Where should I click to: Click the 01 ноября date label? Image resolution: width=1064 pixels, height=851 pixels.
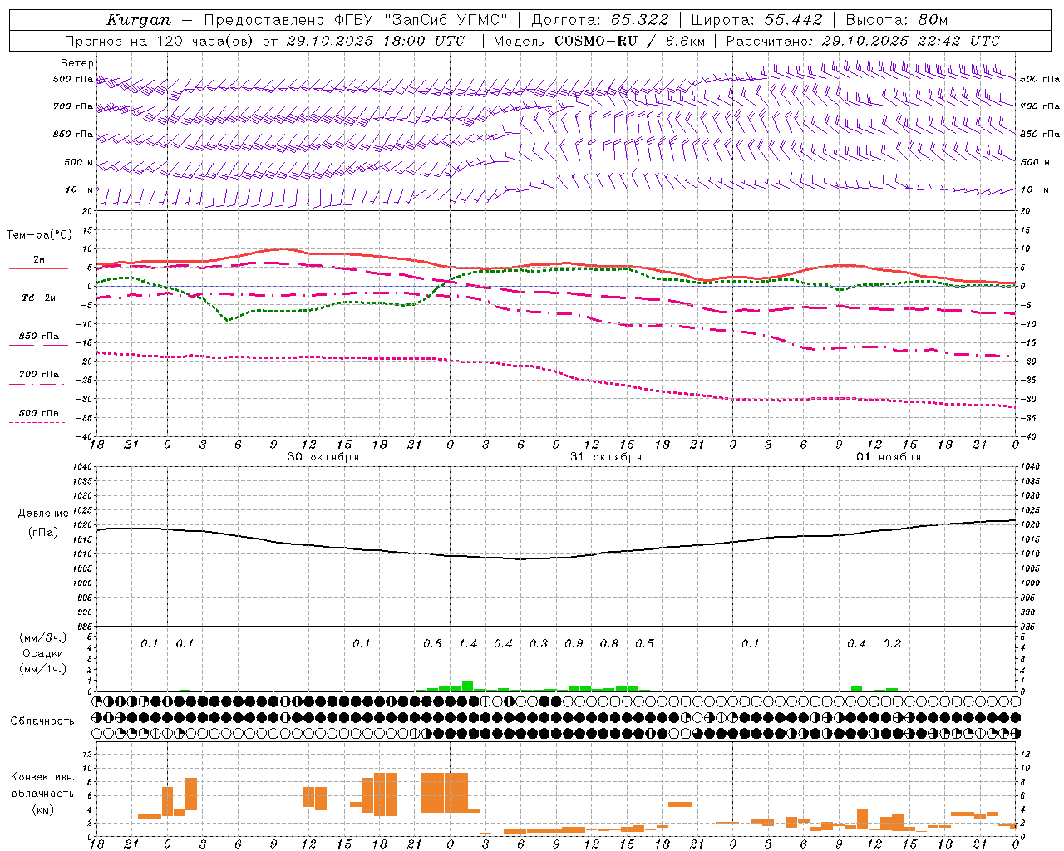pyautogui.click(x=889, y=457)
